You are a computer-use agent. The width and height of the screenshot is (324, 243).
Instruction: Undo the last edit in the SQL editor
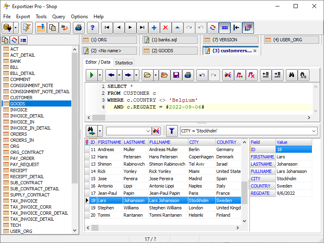(x=201, y=75)
